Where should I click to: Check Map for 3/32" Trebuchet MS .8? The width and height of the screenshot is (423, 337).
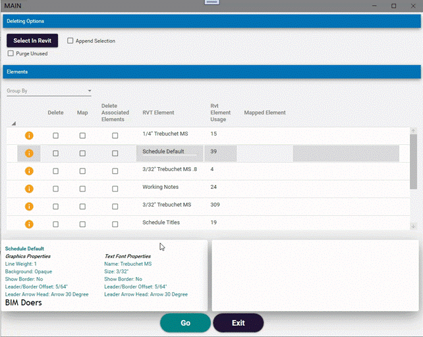click(82, 171)
